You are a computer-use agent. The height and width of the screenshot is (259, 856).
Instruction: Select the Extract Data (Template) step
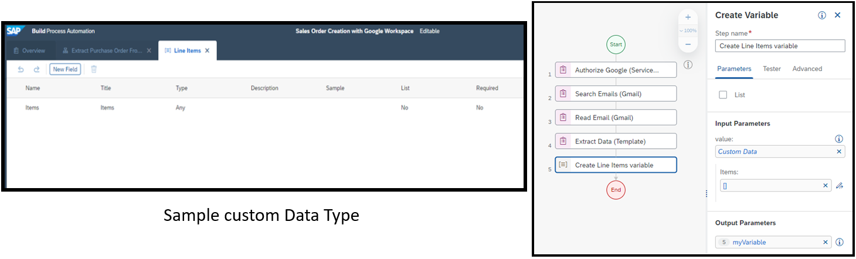(616, 141)
